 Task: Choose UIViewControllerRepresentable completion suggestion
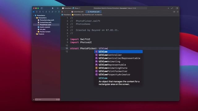pos(118,58)
